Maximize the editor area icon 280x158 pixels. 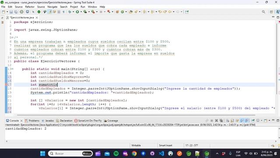(x=278, y=18)
